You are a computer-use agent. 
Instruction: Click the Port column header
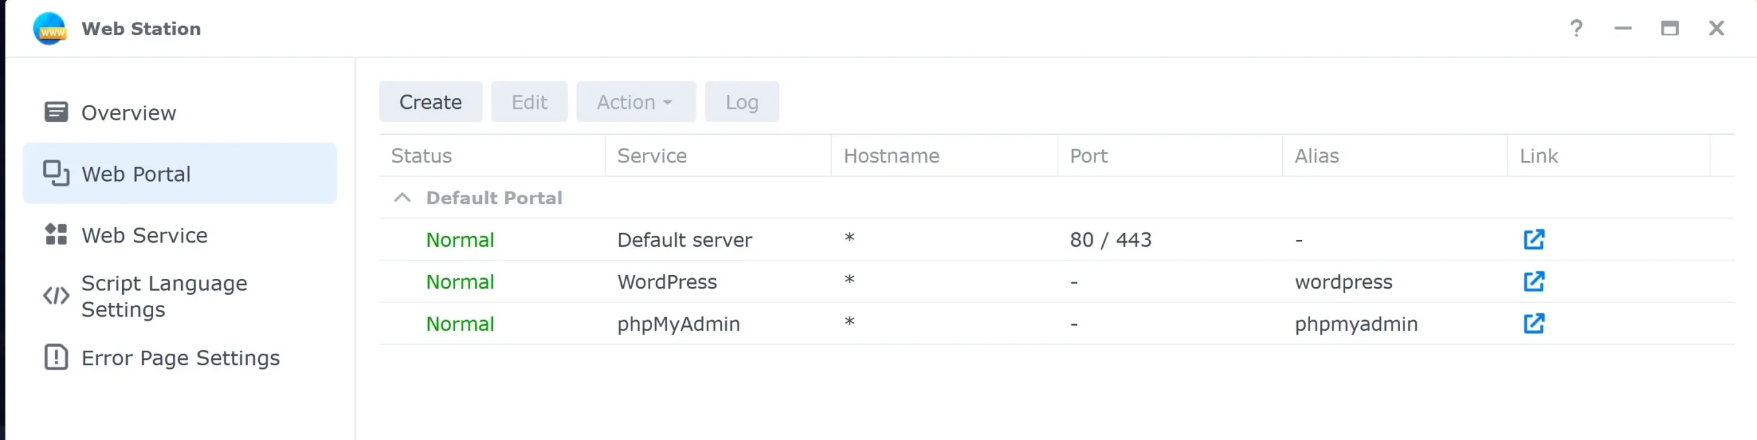1089,156
